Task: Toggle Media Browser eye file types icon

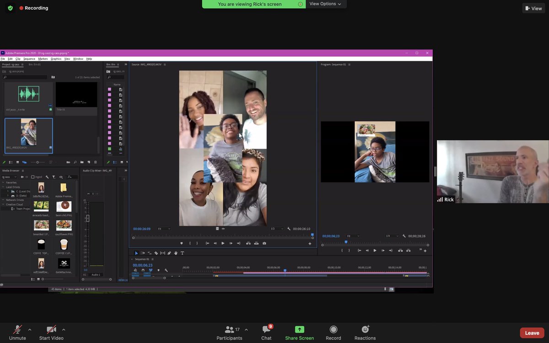Action: [x=61, y=177]
